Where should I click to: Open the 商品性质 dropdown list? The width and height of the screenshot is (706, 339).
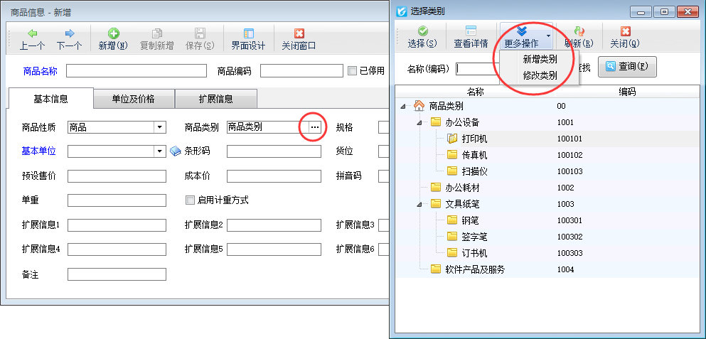tap(160, 127)
